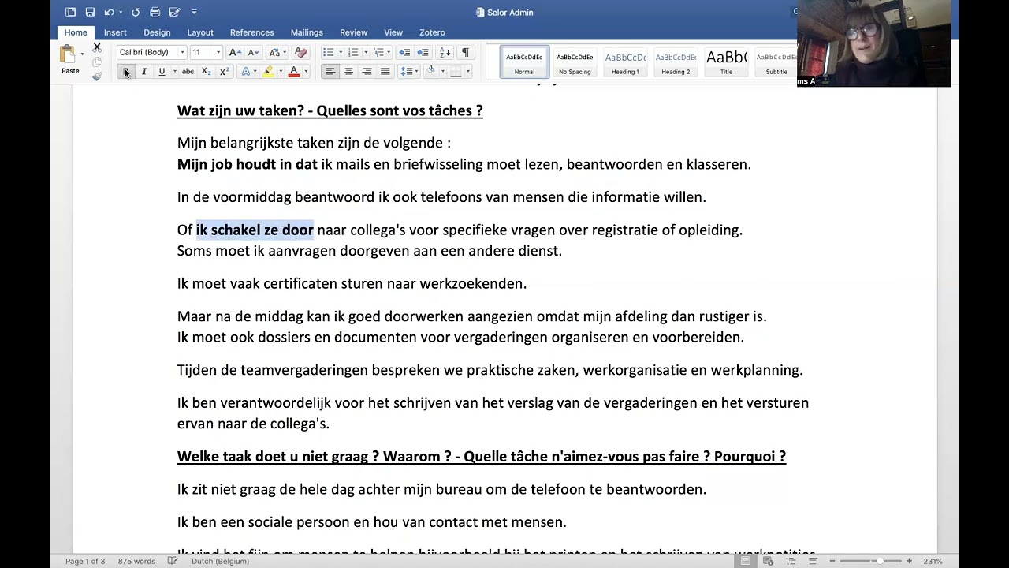Expand the Paste options arrow
Image resolution: width=1009 pixels, height=568 pixels.
point(82,54)
